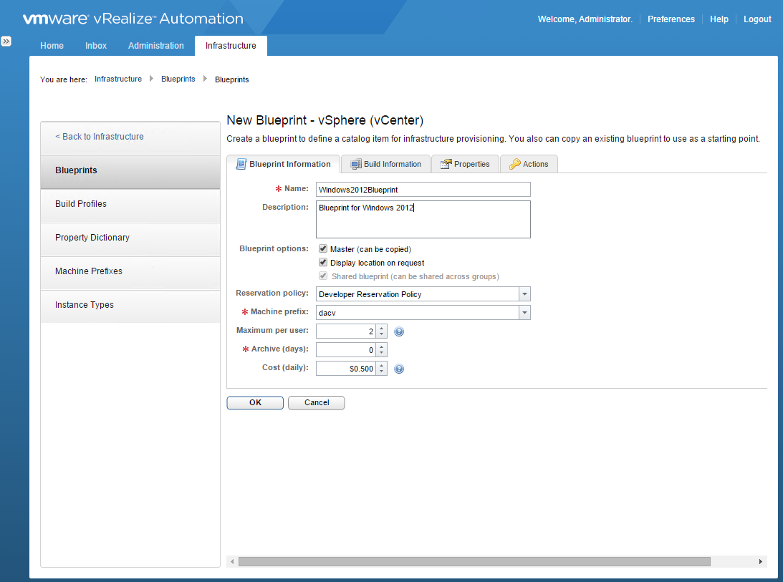Decrease Cost (daily) value
The width and height of the screenshot is (783, 582).
pos(382,372)
